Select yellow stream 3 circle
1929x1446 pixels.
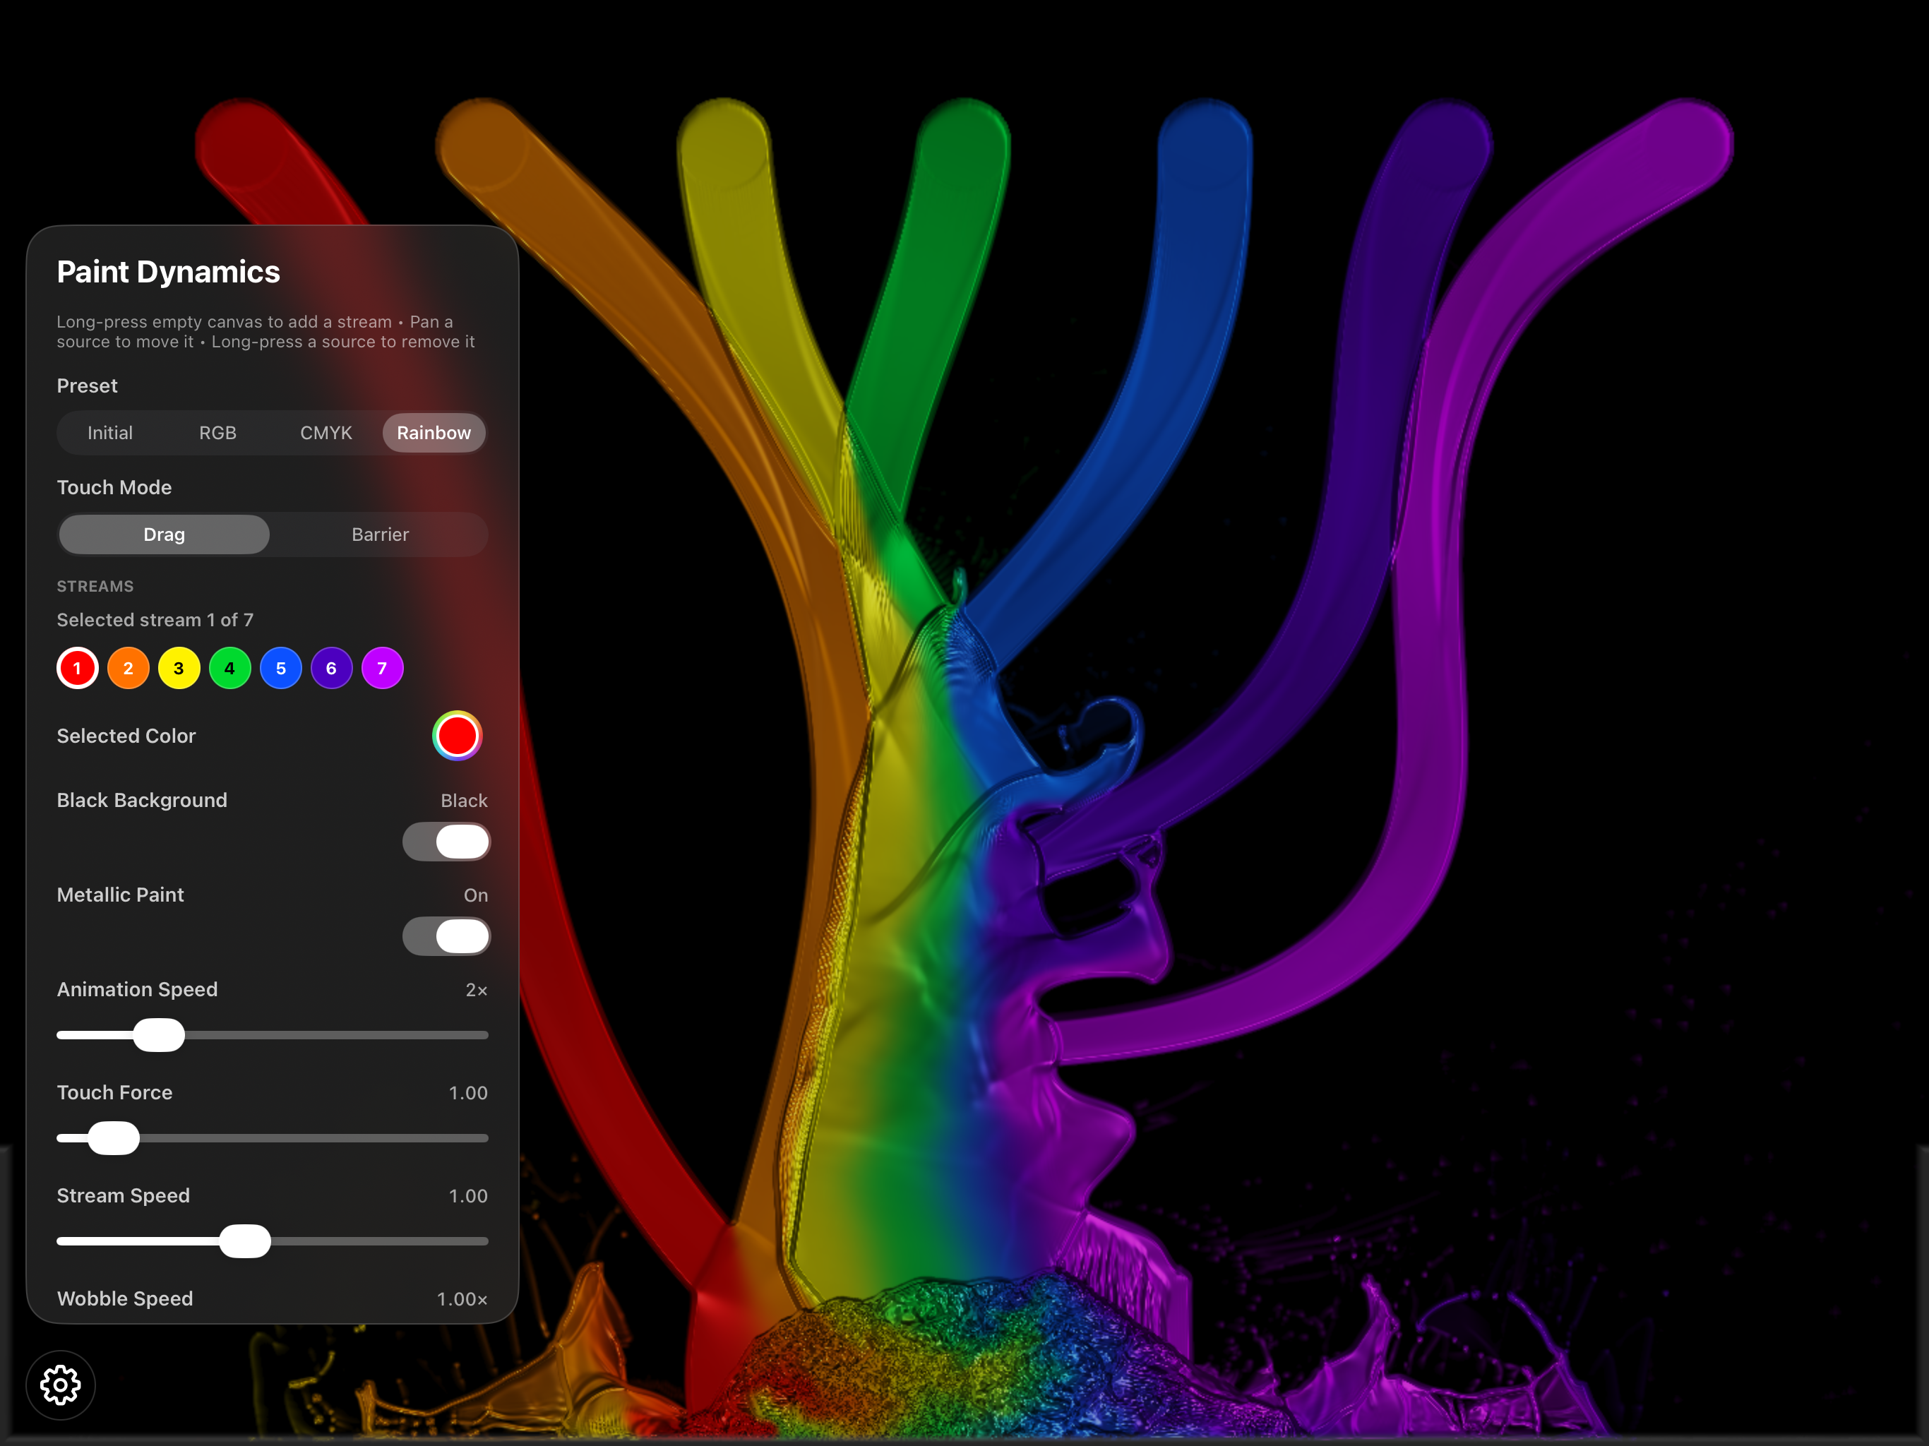179,668
